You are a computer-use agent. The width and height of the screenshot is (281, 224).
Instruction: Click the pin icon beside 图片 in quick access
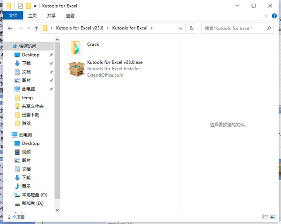(51, 80)
